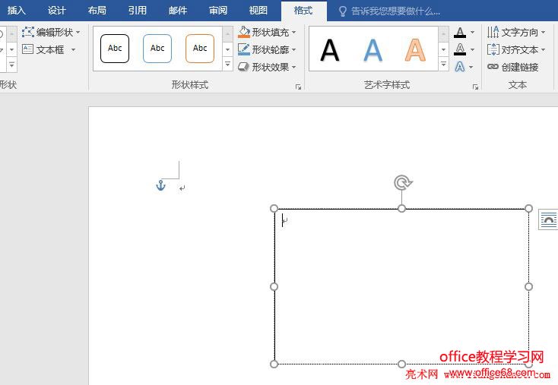The width and height of the screenshot is (558, 385).
Task: Expand the Shape Effects dropdown arrow
Action: pos(294,67)
